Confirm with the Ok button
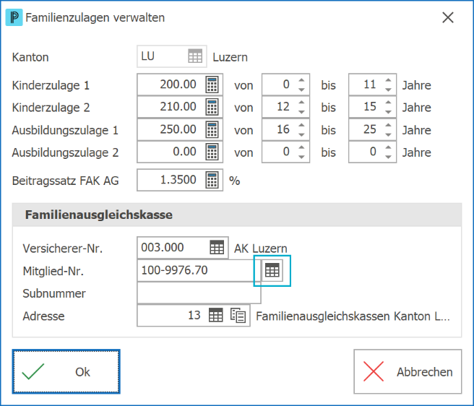The width and height of the screenshot is (474, 406). coord(66,371)
